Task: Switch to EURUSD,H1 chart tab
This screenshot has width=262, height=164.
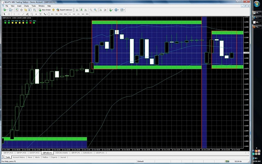Action: [88, 153]
